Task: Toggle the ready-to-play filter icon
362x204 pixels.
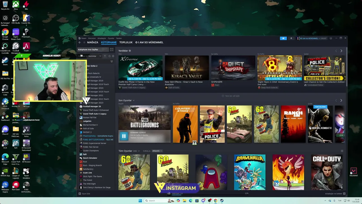Action: (x=113, y=56)
